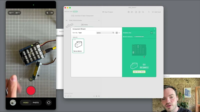
Task: Click the magnifier icon in component search
Action: tap(113, 33)
